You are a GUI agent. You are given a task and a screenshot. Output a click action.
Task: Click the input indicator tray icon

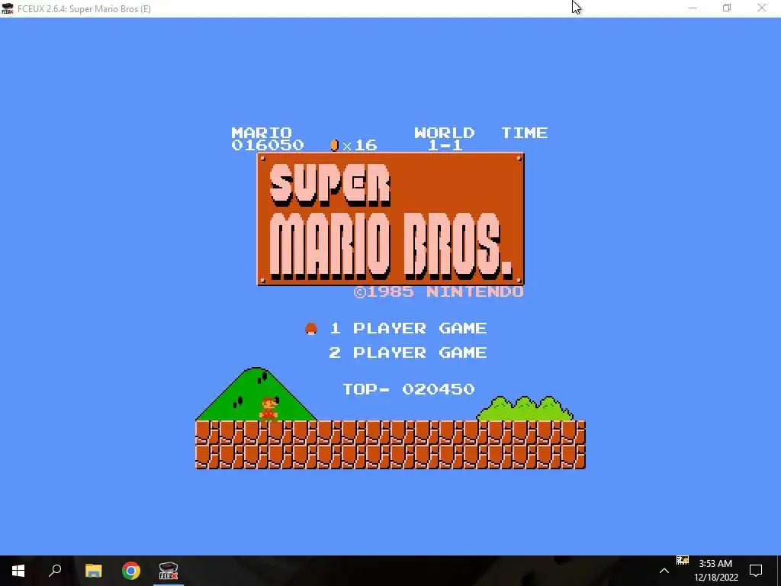[x=683, y=561]
